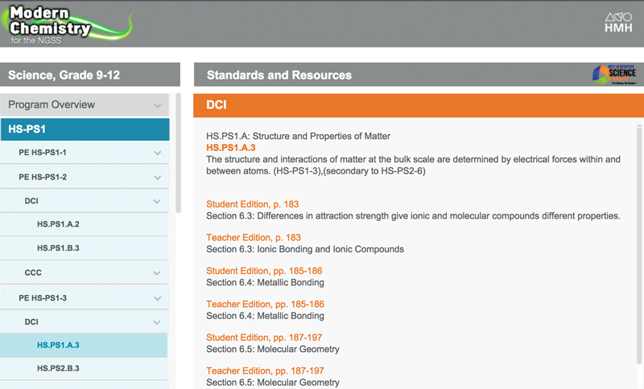Viewport: 644px width, 389px height.
Task: Open the HS.PS1.A.2 tree item
Action: coord(58,224)
